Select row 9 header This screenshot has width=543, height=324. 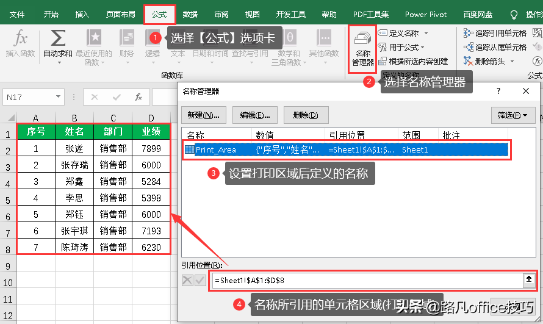(x=8, y=266)
